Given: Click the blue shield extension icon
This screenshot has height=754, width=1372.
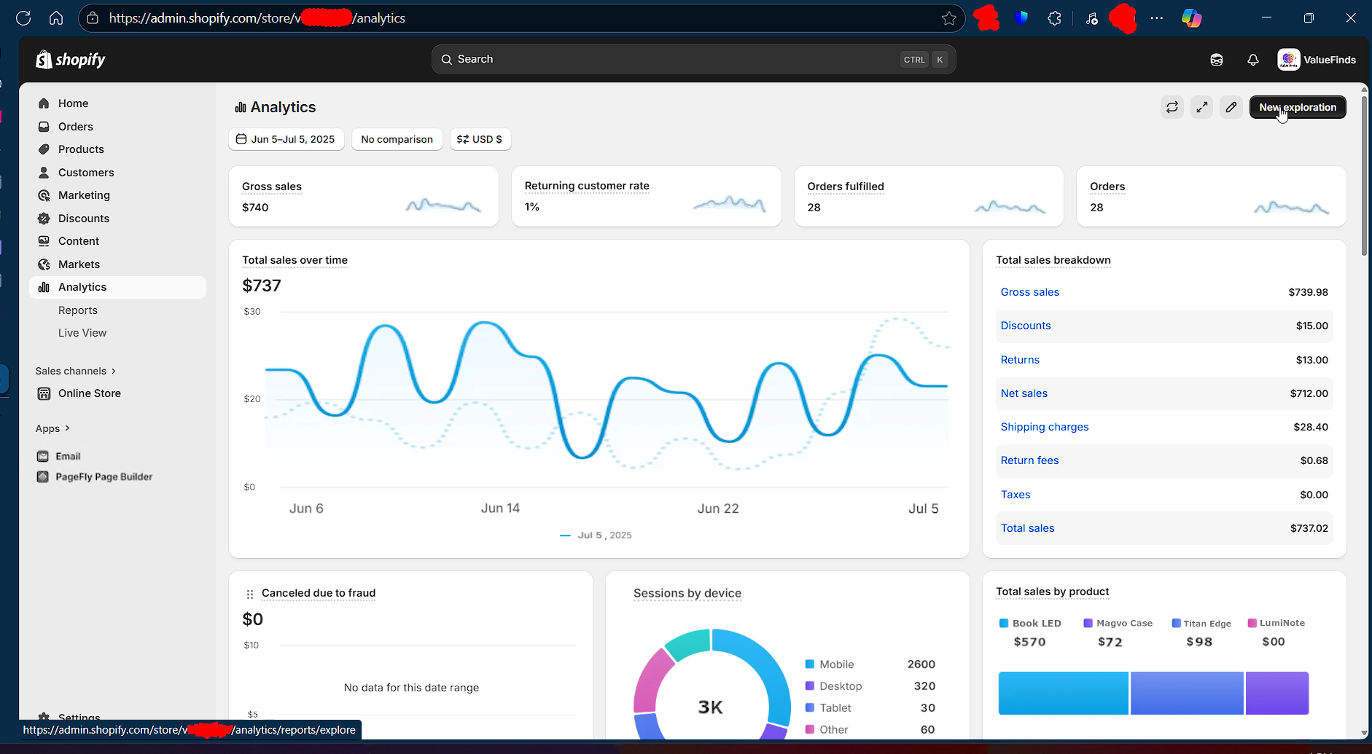Looking at the screenshot, I should (x=1021, y=18).
